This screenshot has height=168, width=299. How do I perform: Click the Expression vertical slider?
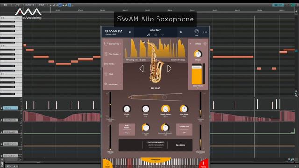point(200,138)
